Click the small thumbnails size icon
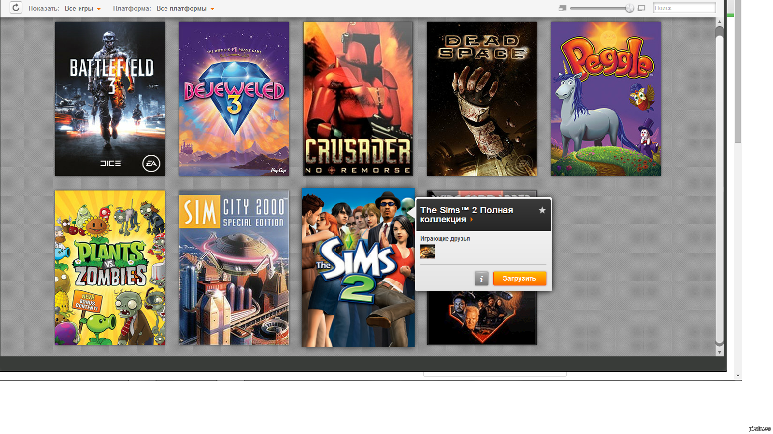This screenshot has width=773, height=434. [562, 8]
